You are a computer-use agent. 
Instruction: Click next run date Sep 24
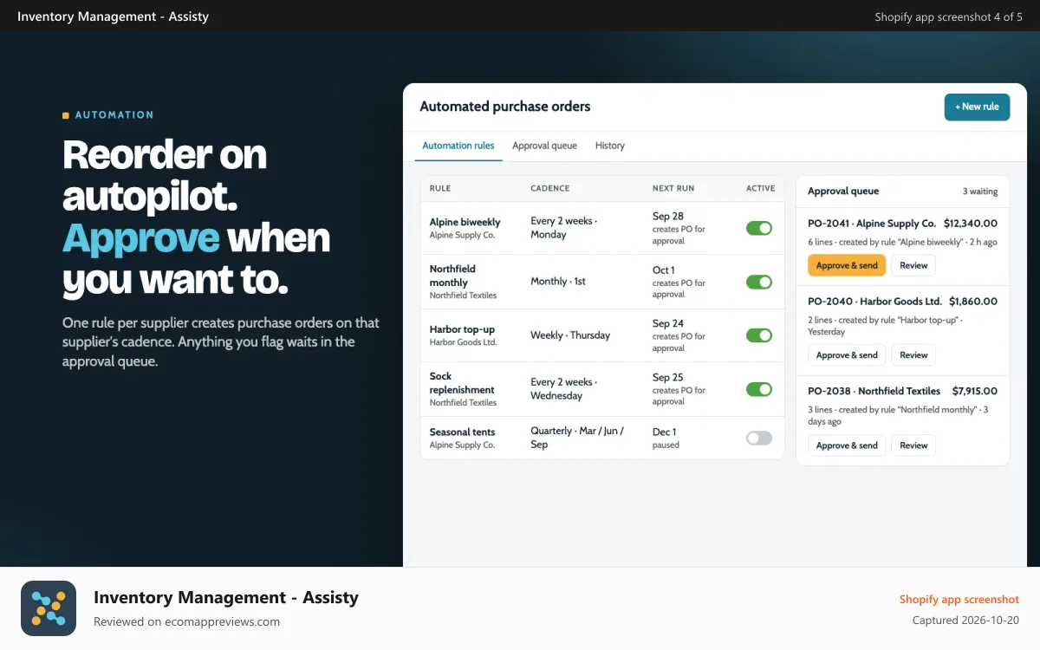tap(668, 323)
